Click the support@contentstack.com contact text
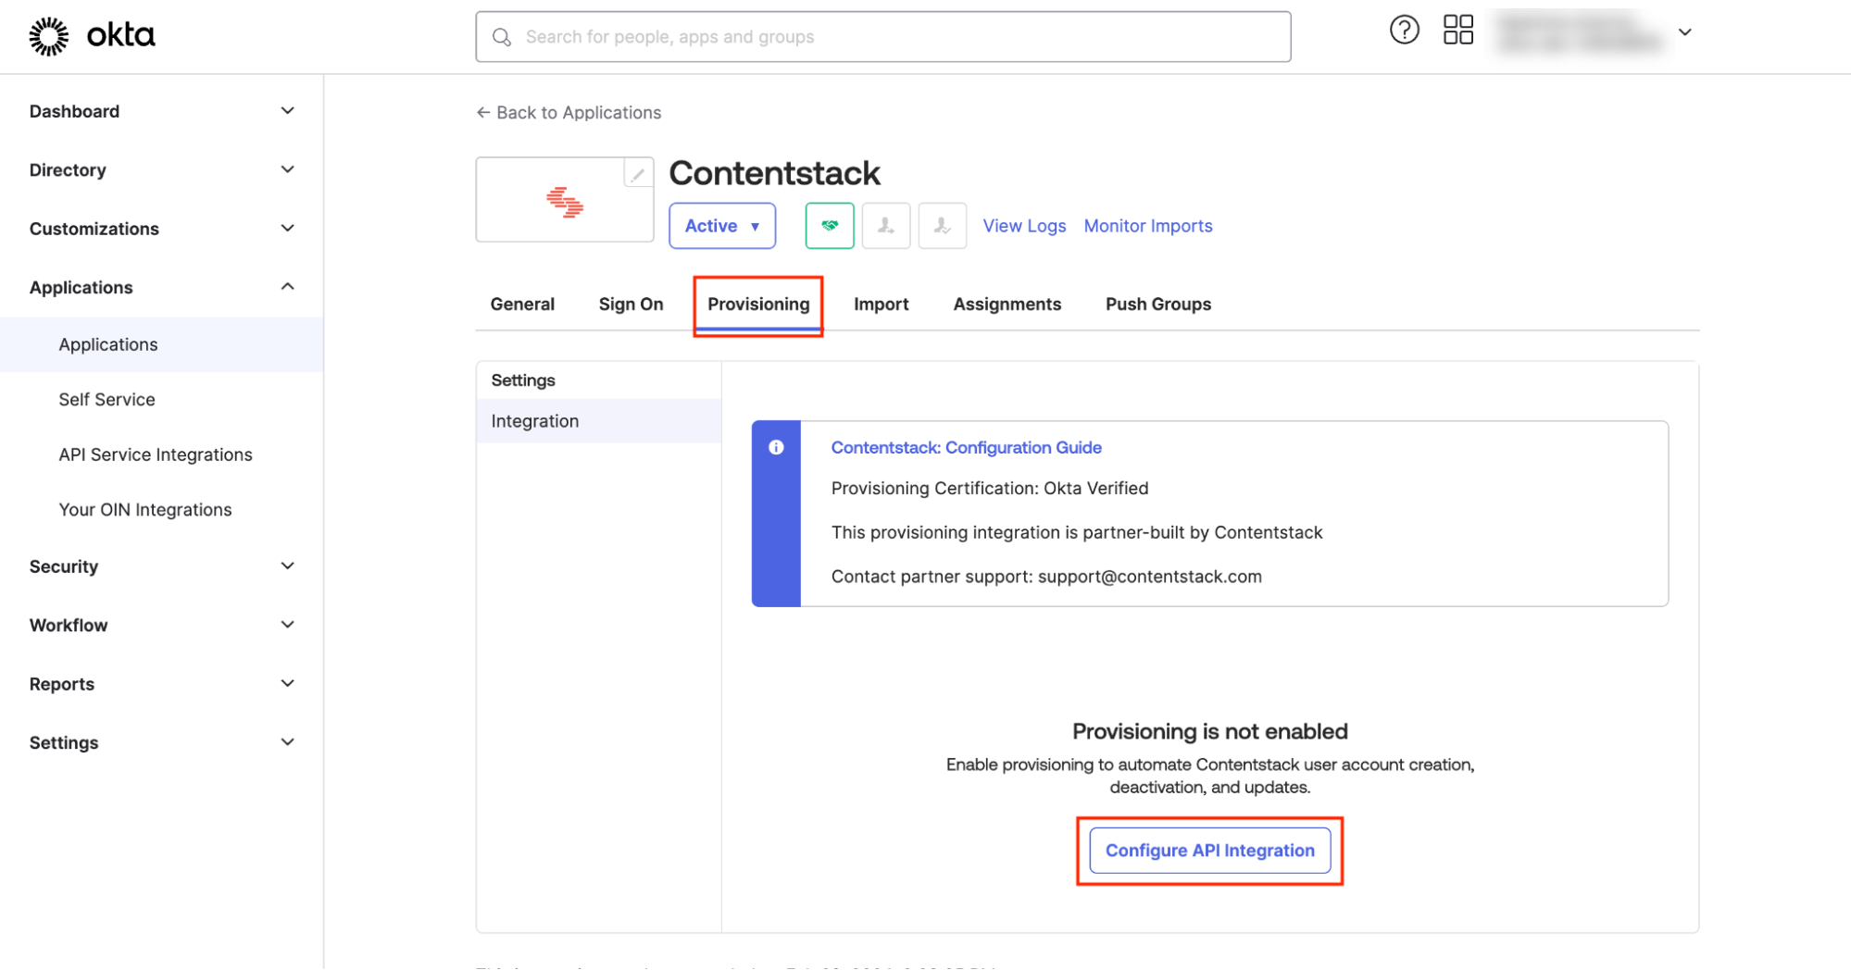This screenshot has width=1851, height=970. coord(1149,577)
